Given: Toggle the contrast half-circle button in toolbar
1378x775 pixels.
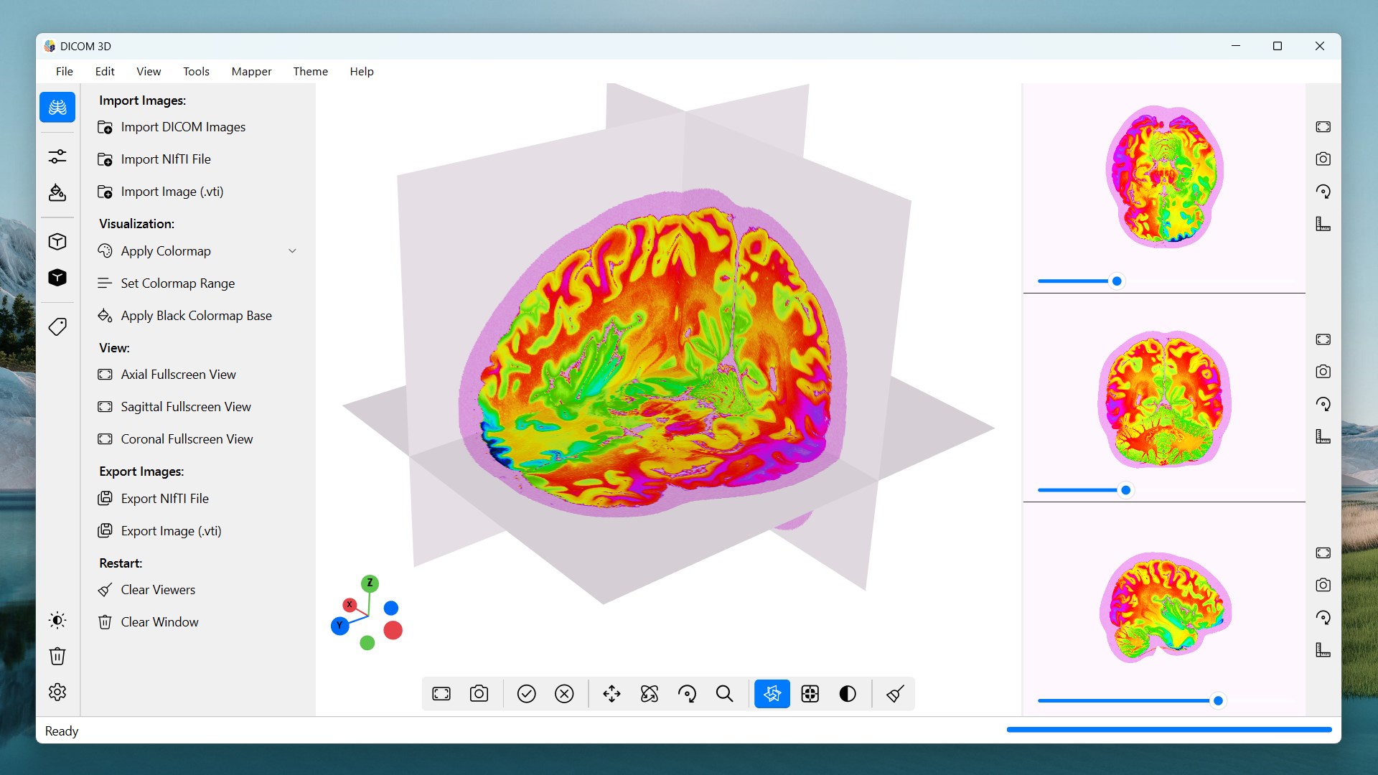Looking at the screenshot, I should tap(848, 694).
